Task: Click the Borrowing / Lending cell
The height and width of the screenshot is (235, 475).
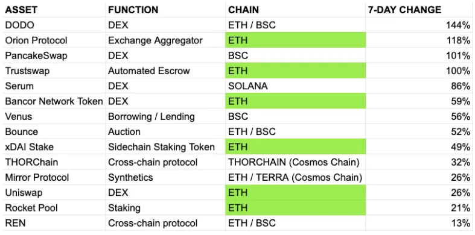Action: point(165,116)
